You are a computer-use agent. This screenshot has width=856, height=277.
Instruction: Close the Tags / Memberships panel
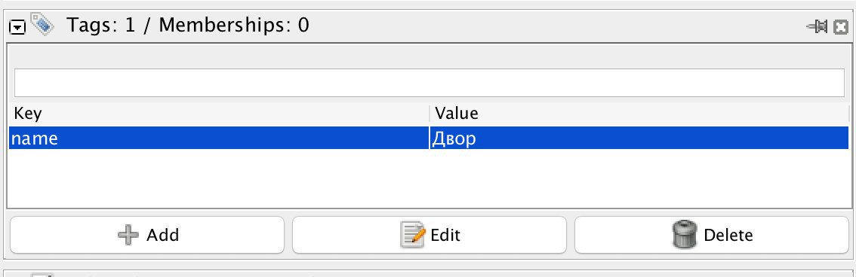tap(841, 26)
